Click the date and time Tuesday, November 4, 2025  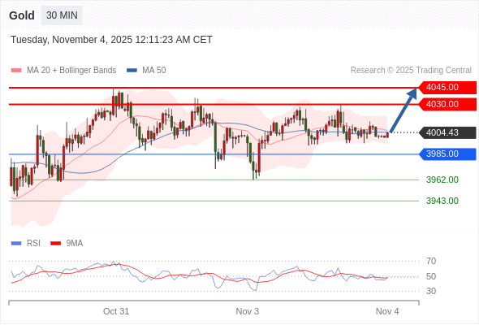coord(111,40)
